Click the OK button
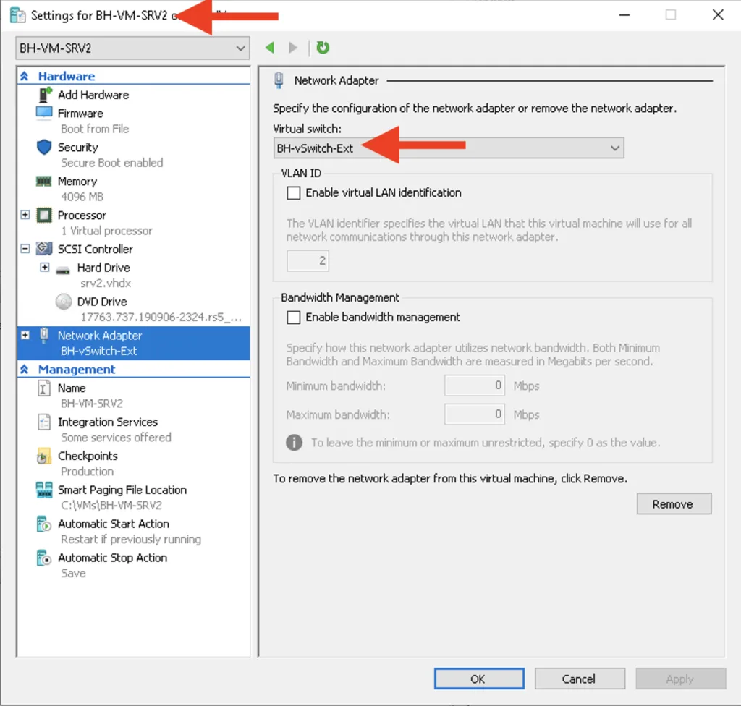This screenshot has height=706, width=741. [479, 679]
